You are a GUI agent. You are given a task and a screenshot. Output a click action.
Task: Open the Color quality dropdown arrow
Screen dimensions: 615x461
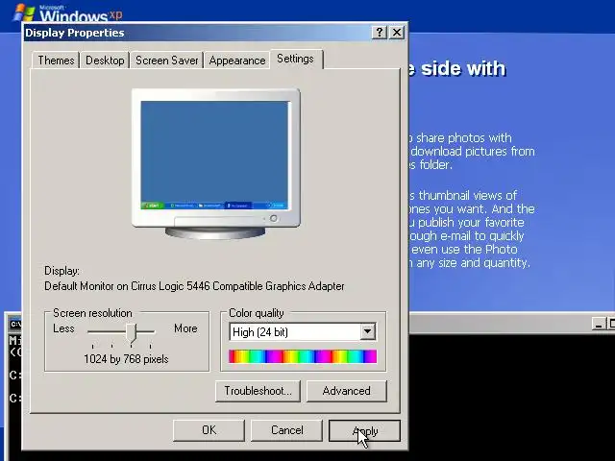tap(367, 331)
